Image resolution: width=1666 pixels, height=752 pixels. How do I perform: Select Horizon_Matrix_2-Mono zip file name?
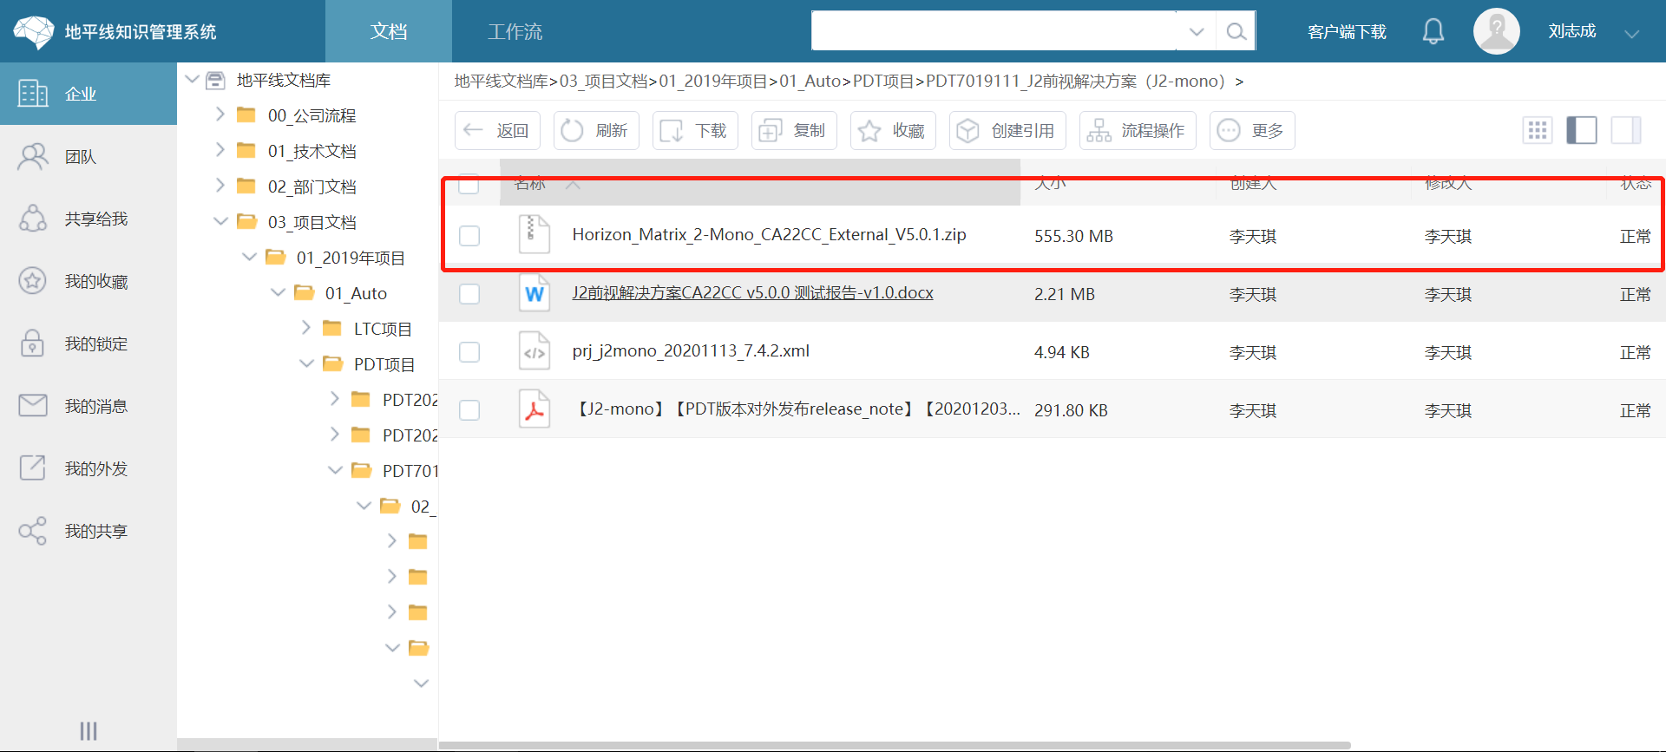click(769, 235)
